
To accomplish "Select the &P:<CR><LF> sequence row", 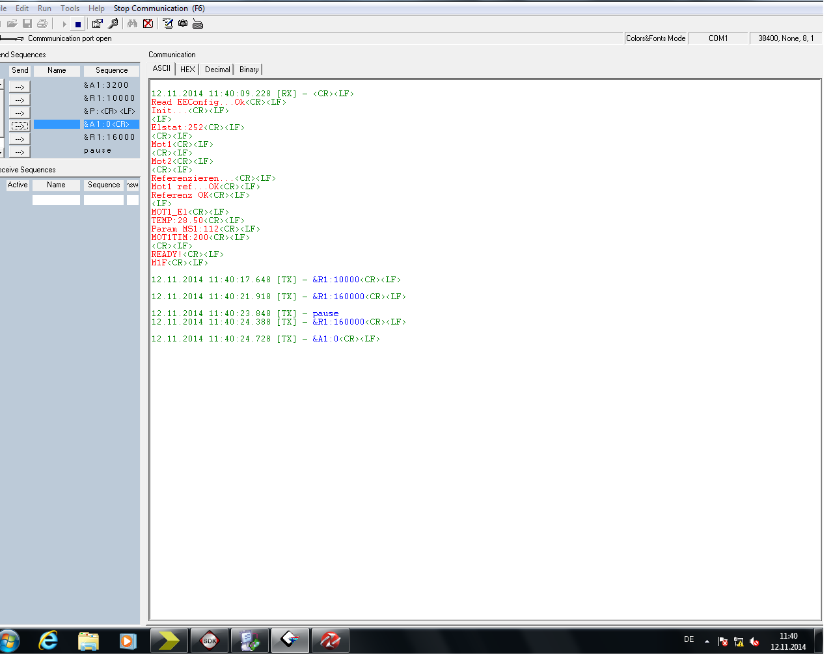I will 111,111.
